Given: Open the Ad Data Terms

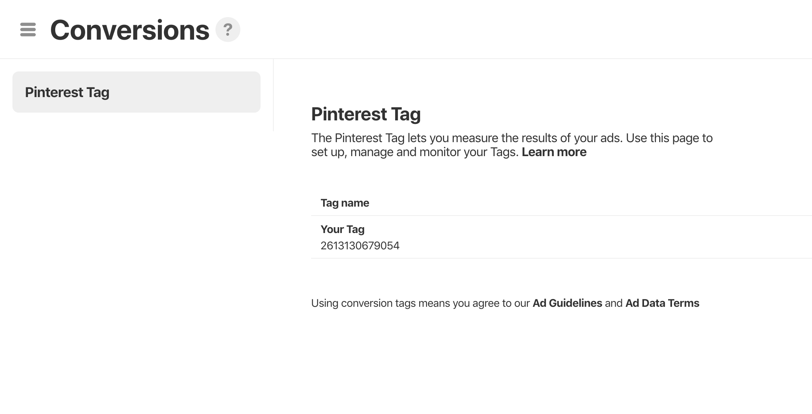Looking at the screenshot, I should [662, 303].
